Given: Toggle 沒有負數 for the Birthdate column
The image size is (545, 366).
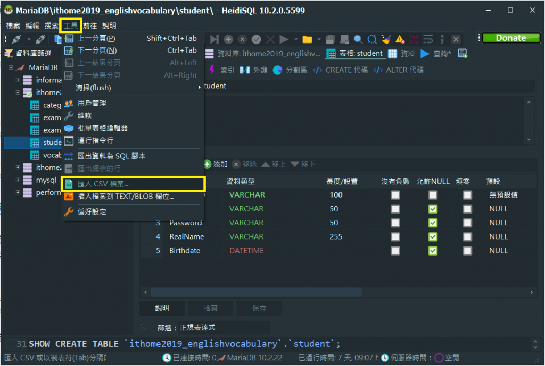Looking at the screenshot, I should (x=395, y=251).
